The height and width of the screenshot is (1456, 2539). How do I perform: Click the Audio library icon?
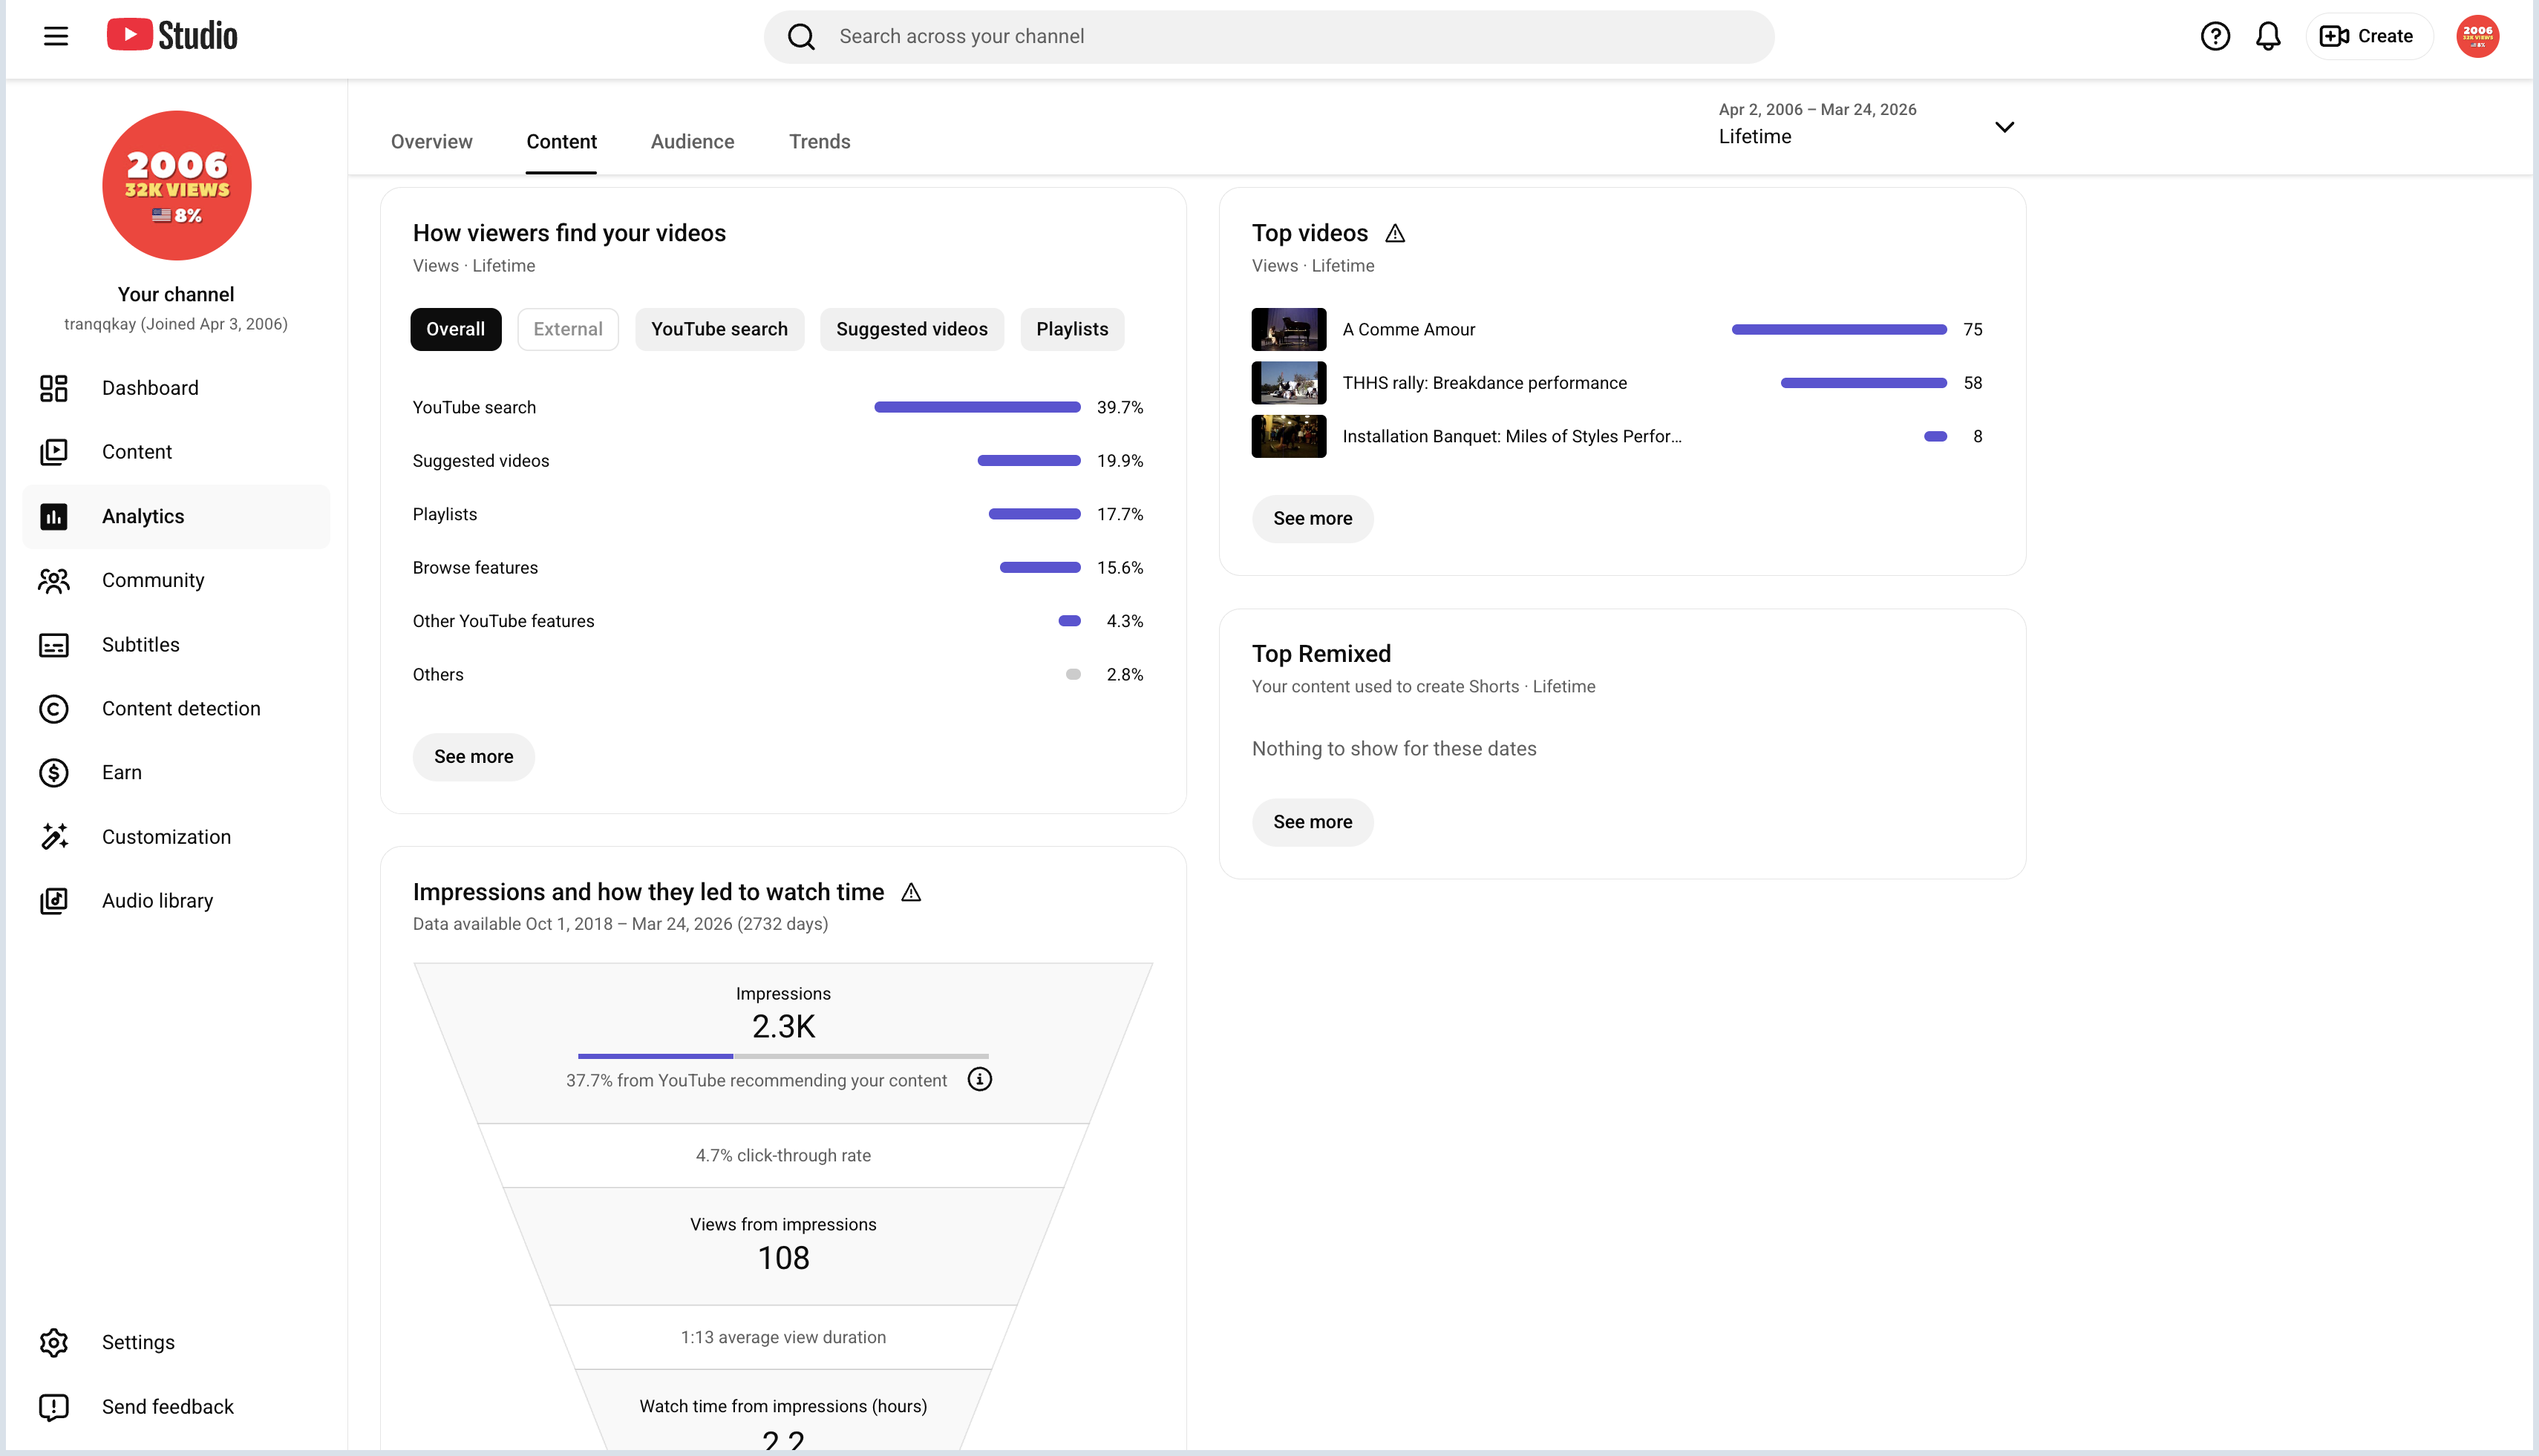pos(54,901)
